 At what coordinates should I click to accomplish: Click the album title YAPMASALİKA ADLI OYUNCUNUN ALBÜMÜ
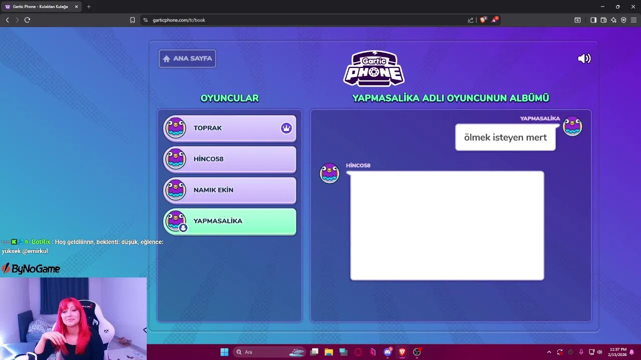click(451, 98)
